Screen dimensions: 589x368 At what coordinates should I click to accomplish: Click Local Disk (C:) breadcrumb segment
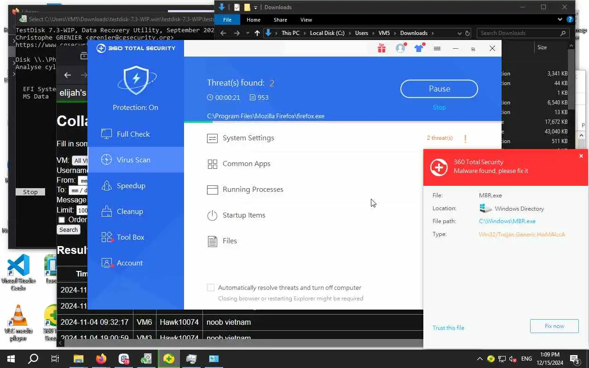(327, 33)
